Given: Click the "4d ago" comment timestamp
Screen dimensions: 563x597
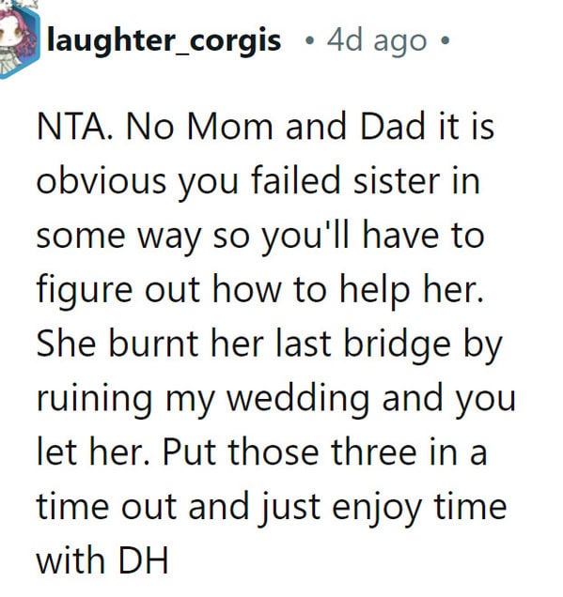Looking at the screenshot, I should tap(377, 40).
